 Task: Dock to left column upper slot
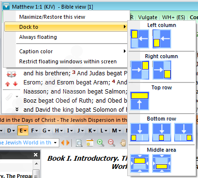coord(140,39)
